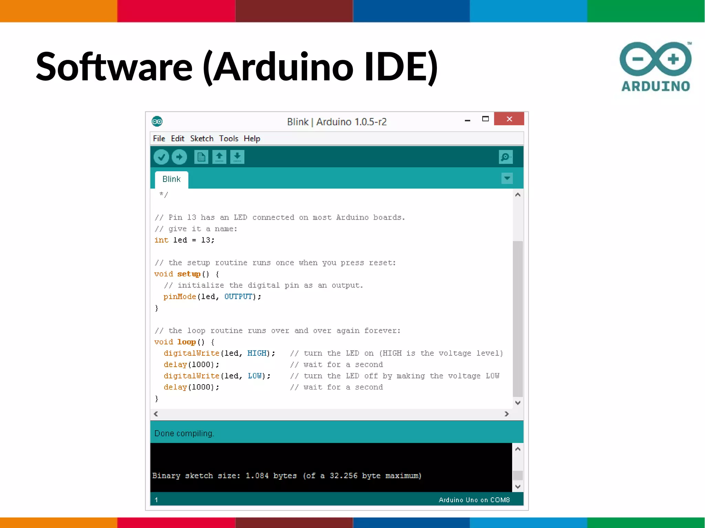
Task: Click the first 'delay(1000);' line
Action: click(x=191, y=365)
